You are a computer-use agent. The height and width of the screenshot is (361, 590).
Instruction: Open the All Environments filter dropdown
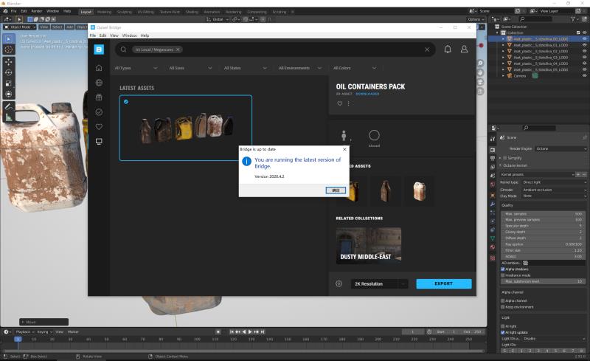point(300,68)
